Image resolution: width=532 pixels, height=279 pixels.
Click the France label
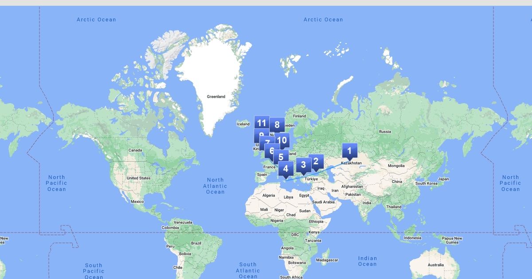(x=269, y=167)
